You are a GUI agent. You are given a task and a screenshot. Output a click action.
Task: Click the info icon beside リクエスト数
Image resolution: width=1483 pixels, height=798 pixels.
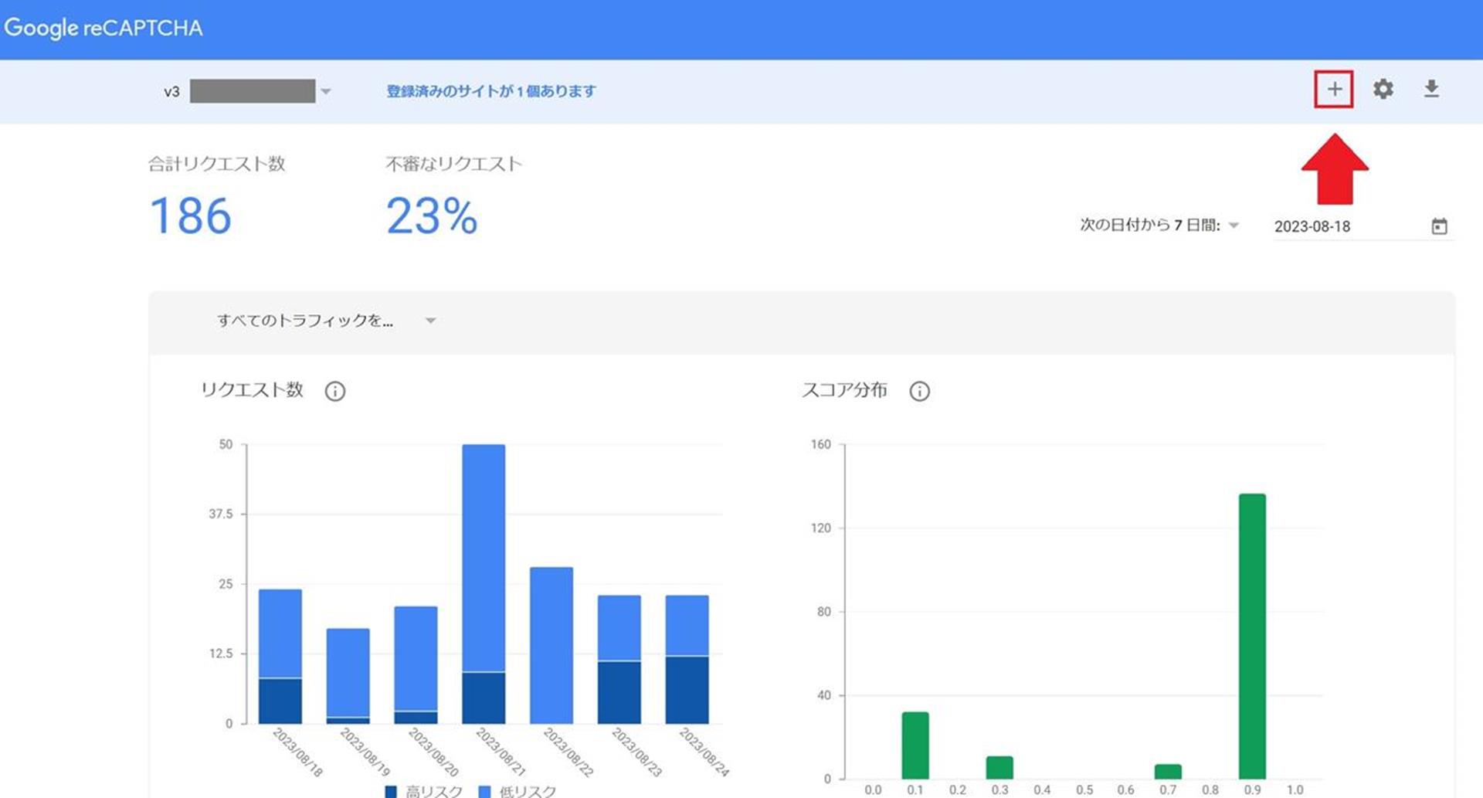click(334, 391)
